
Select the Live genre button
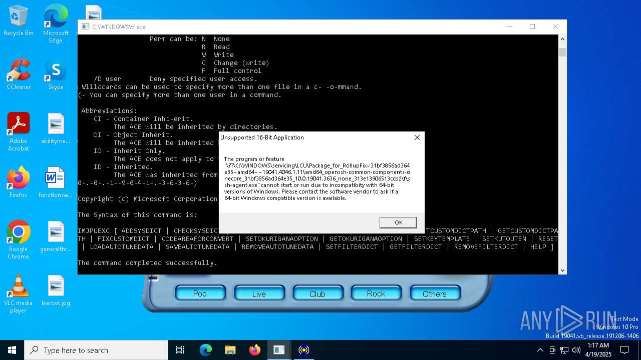pos(259,293)
